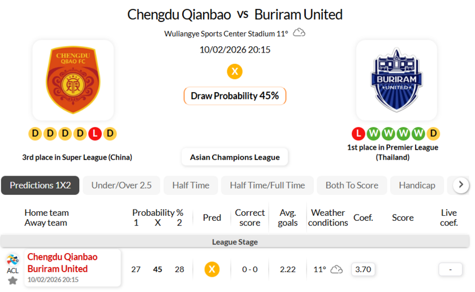Toggle the favorite star for this match
Image resolution: width=475 pixels, height=292 pixels.
(x=12, y=280)
